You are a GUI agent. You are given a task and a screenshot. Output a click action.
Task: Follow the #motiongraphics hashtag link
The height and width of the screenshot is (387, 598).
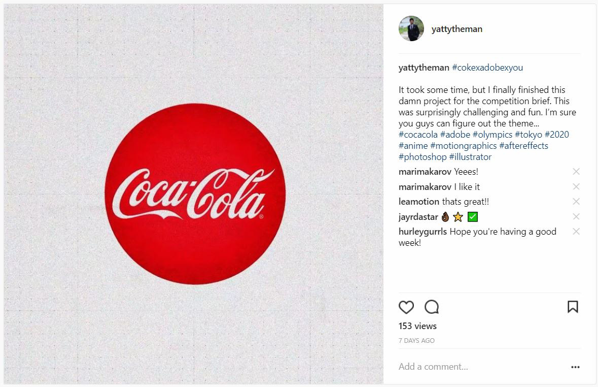click(x=463, y=146)
